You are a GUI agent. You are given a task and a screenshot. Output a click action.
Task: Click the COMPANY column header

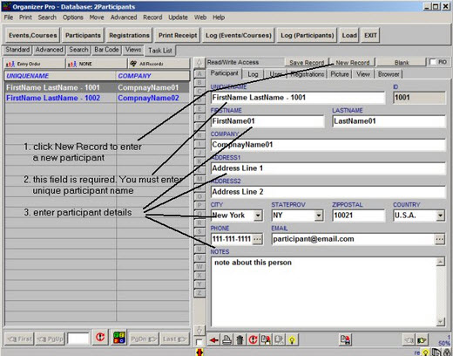click(152, 76)
